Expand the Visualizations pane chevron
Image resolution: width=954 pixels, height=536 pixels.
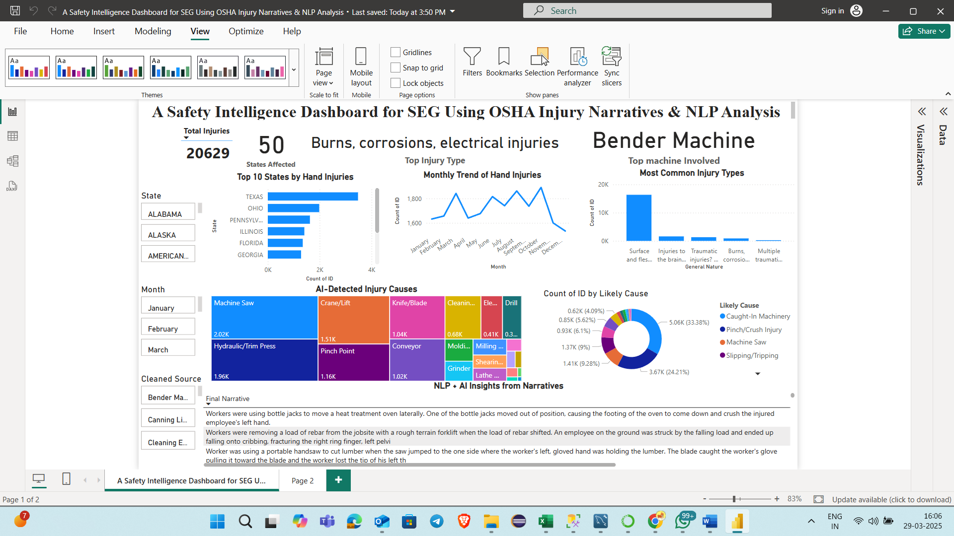(922, 112)
